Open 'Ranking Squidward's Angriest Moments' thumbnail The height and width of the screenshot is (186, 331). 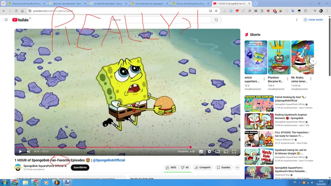click(x=259, y=121)
